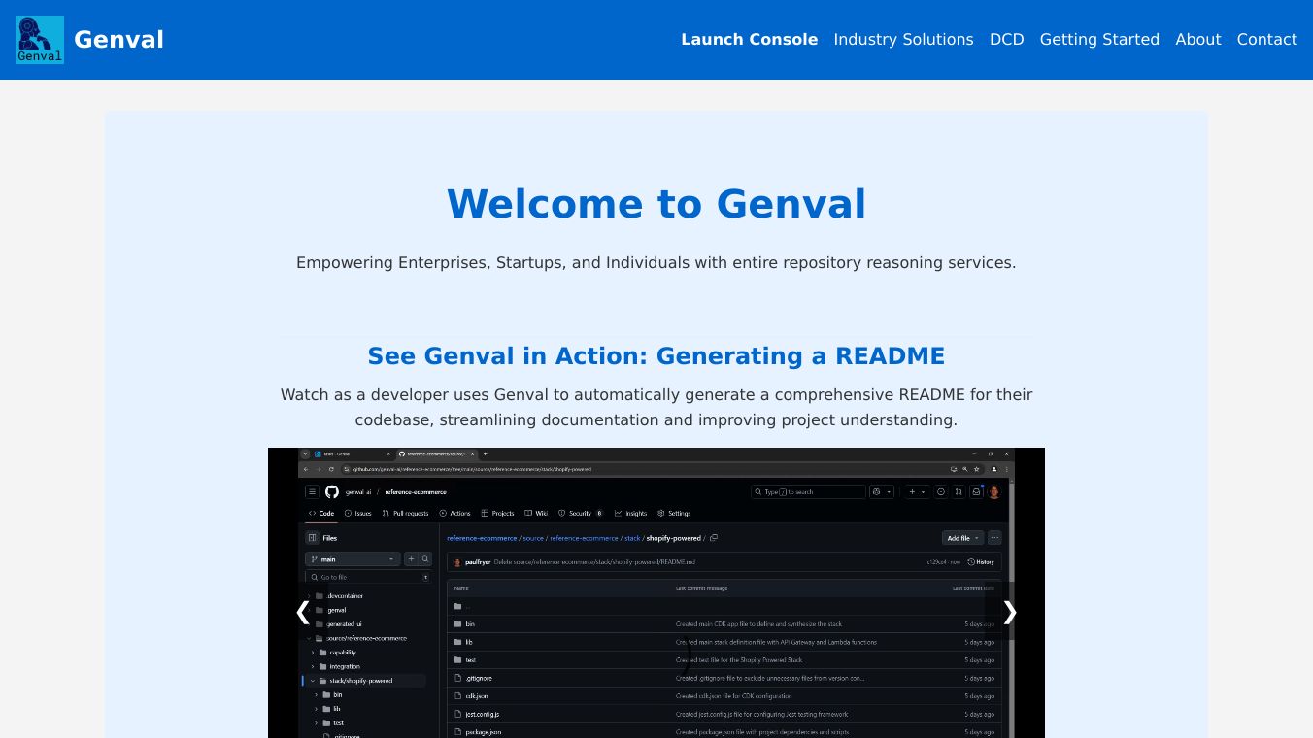Click the GitHub octocat logo in the demo
This screenshot has height=738, width=1313.
332,492
